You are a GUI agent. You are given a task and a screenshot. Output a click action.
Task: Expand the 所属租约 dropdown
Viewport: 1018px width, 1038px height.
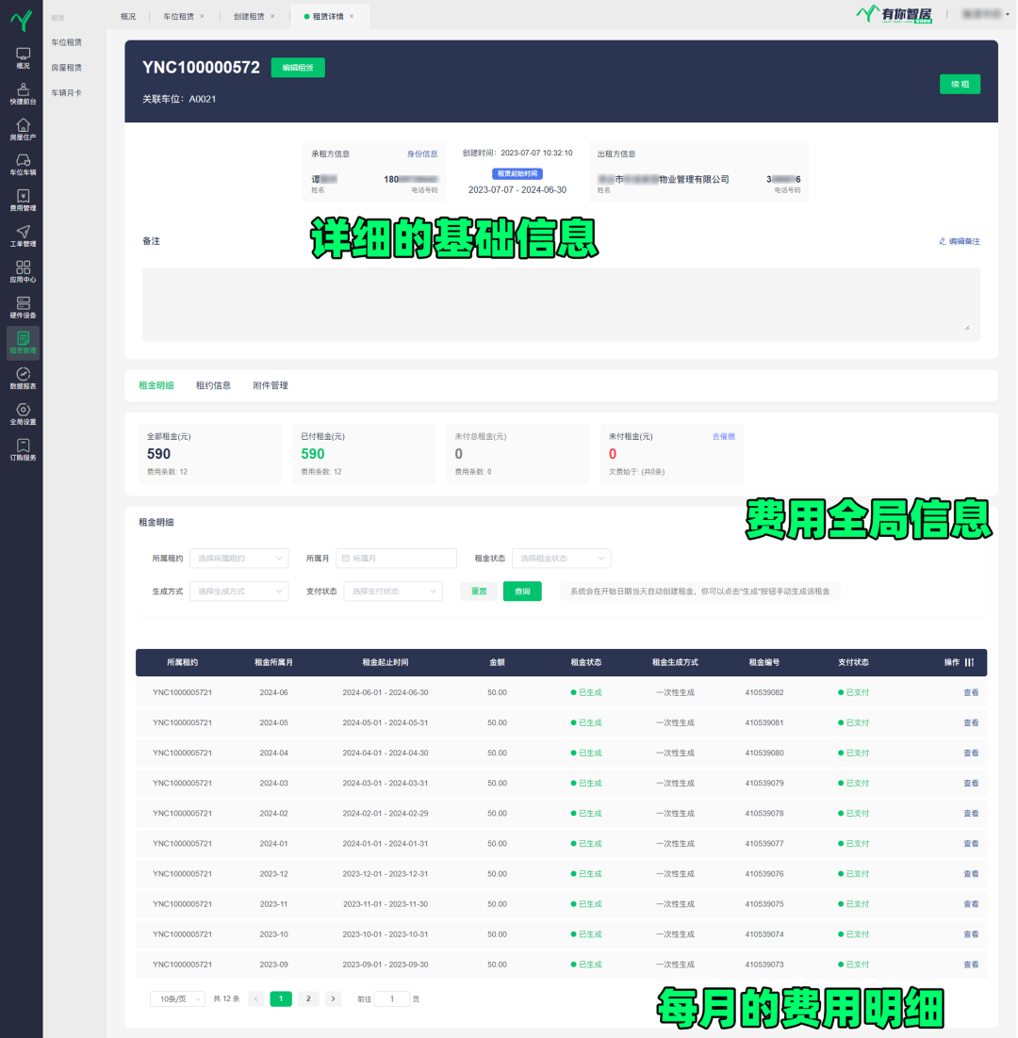coord(239,559)
